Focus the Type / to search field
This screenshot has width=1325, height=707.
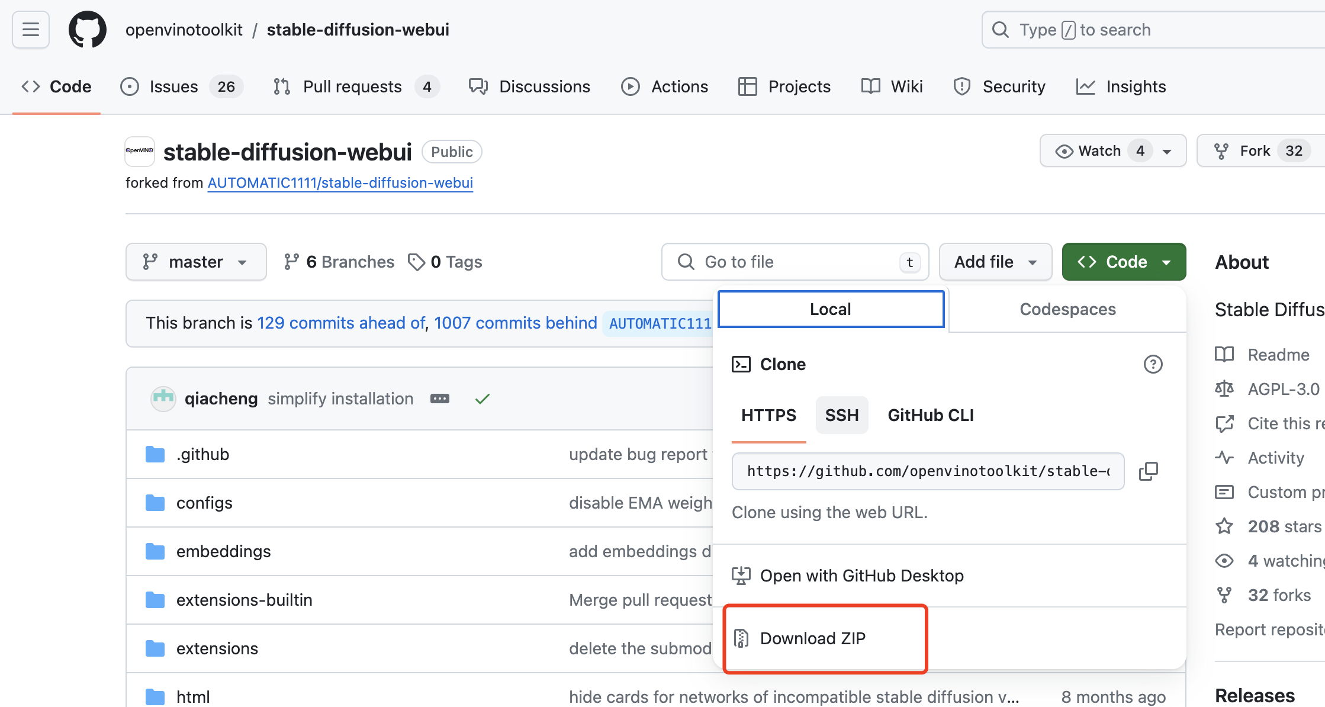1153,30
